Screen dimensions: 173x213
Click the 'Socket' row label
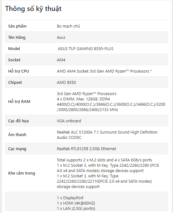pyautogui.click(x=14, y=60)
